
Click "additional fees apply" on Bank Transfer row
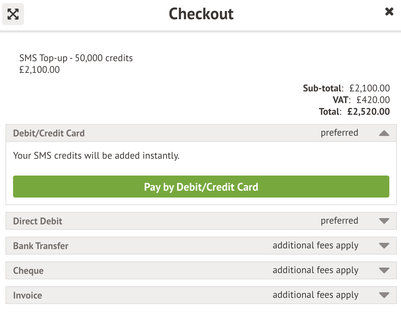click(x=316, y=246)
